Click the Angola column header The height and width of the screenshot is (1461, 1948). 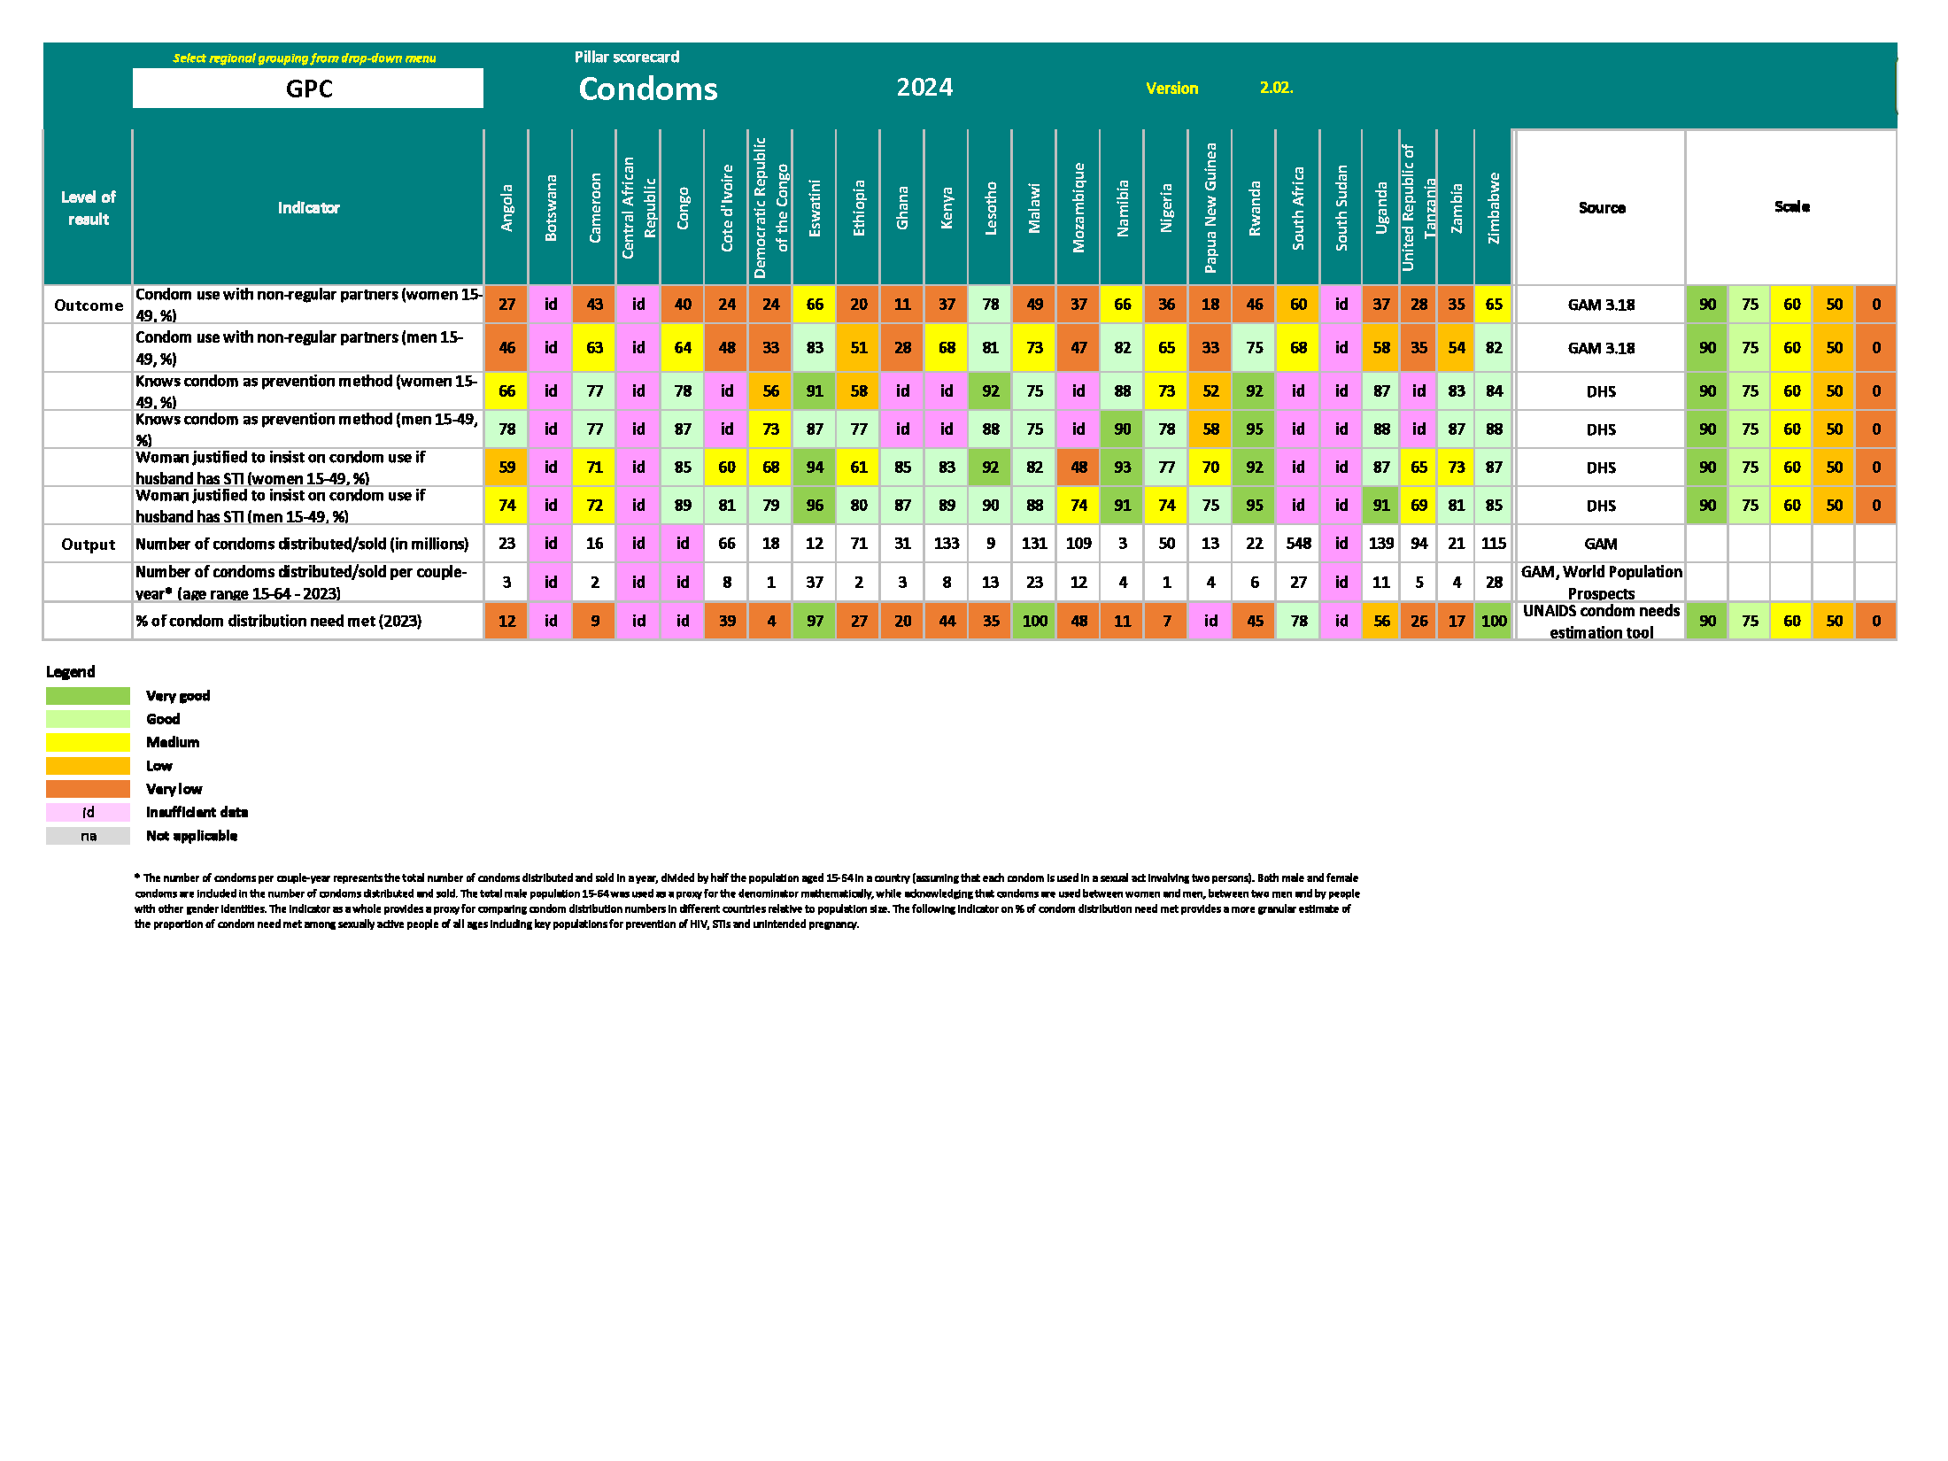(x=506, y=207)
